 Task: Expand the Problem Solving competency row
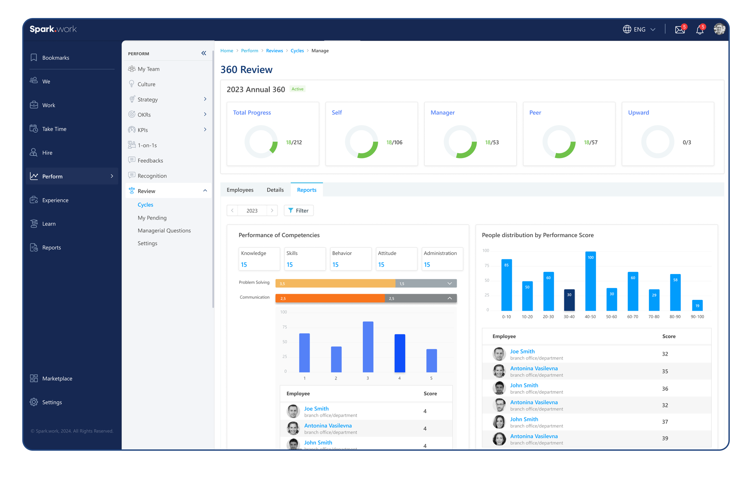[450, 283]
